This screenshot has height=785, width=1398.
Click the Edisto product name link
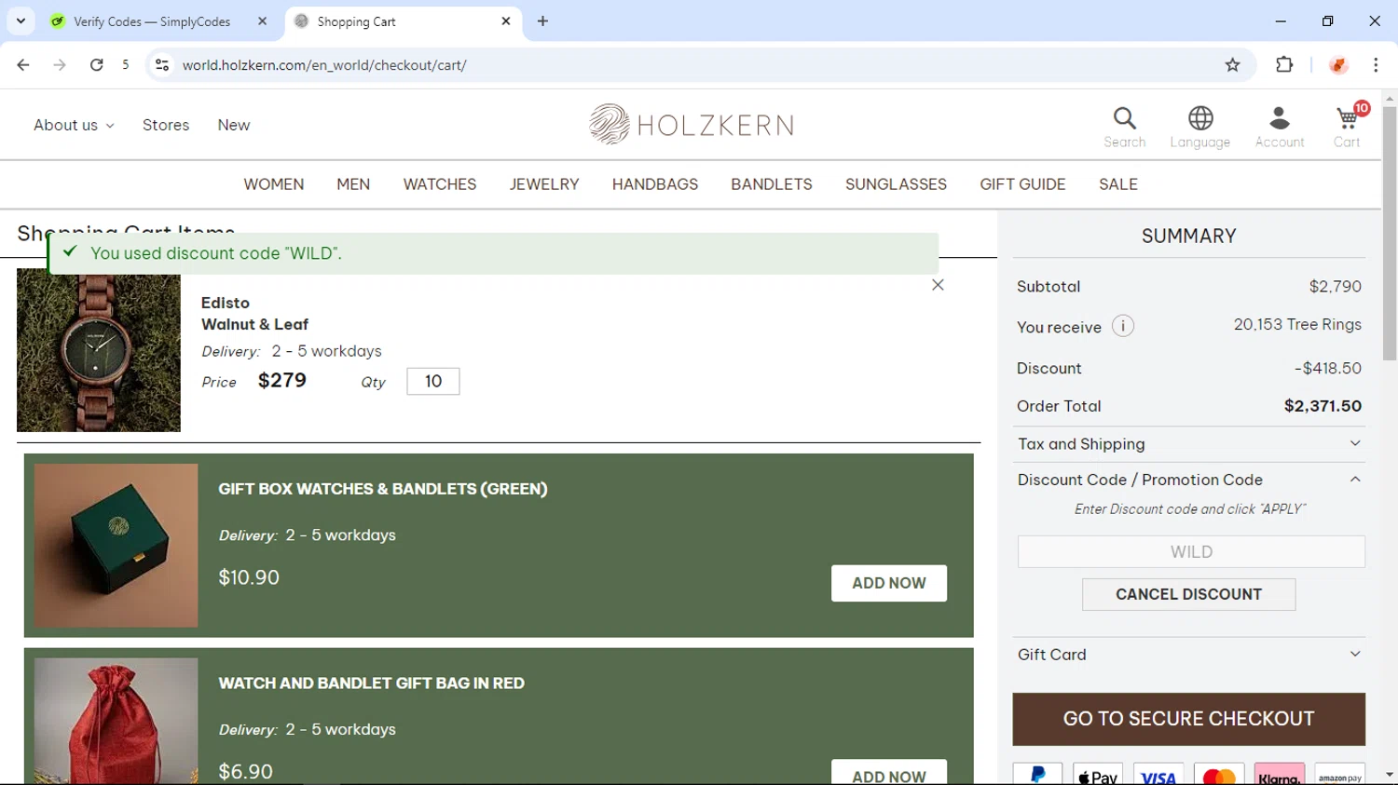tap(226, 303)
